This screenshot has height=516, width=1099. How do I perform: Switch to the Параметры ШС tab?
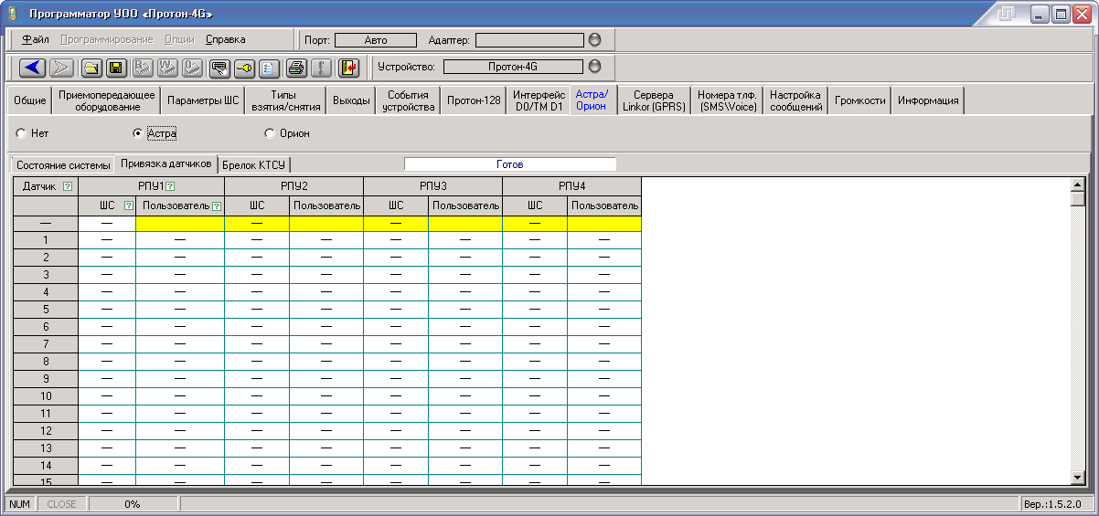point(203,100)
